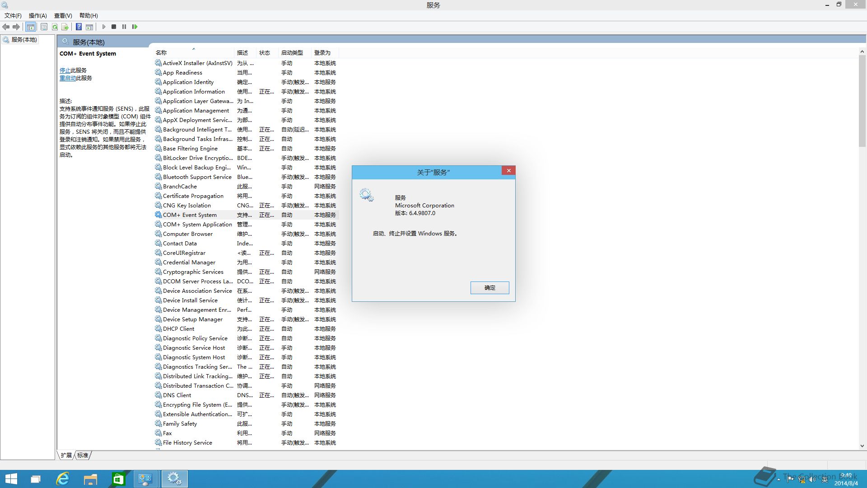Select the Background Intelligent T... service
The image size is (867, 488).
pos(246,130)
